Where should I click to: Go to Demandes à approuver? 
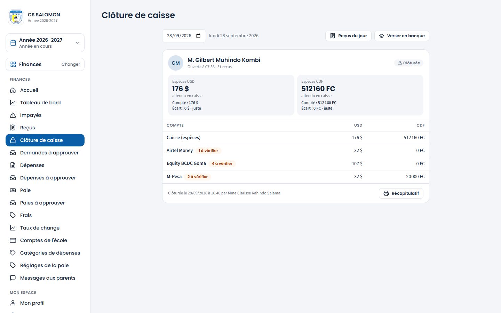[45, 153]
